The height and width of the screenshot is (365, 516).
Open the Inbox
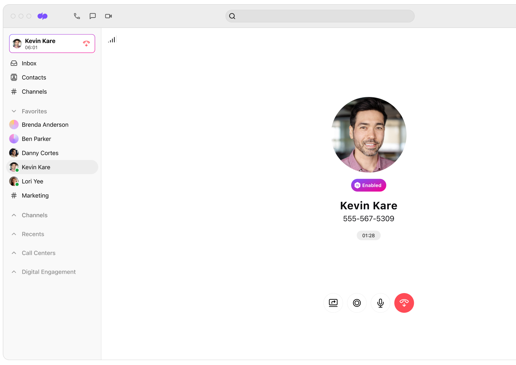29,63
